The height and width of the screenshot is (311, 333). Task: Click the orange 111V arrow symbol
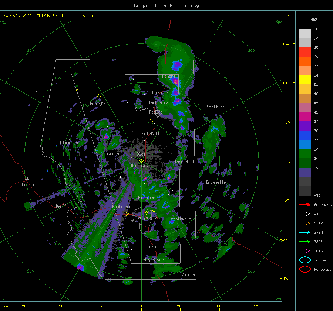point(305,223)
